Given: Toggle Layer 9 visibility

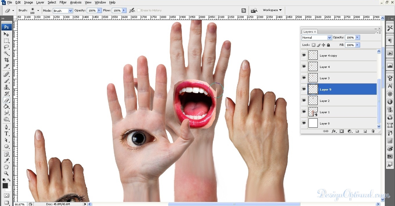Looking at the screenshot, I should coord(304,89).
